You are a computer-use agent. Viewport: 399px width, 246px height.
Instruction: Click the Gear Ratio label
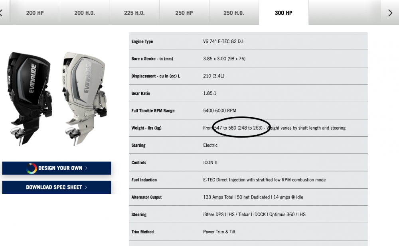coord(141,93)
